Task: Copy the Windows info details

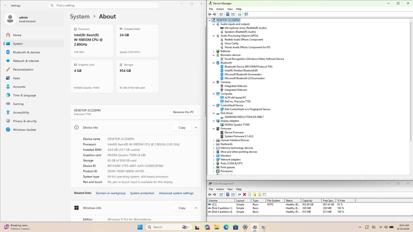Action: [182, 208]
